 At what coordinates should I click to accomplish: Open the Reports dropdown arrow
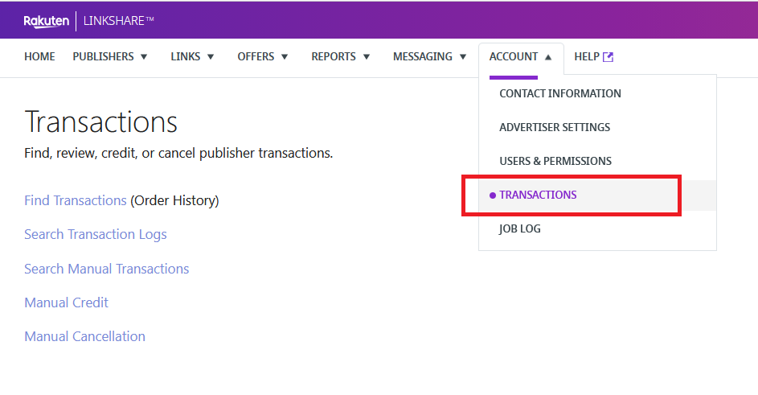pyautogui.click(x=367, y=57)
